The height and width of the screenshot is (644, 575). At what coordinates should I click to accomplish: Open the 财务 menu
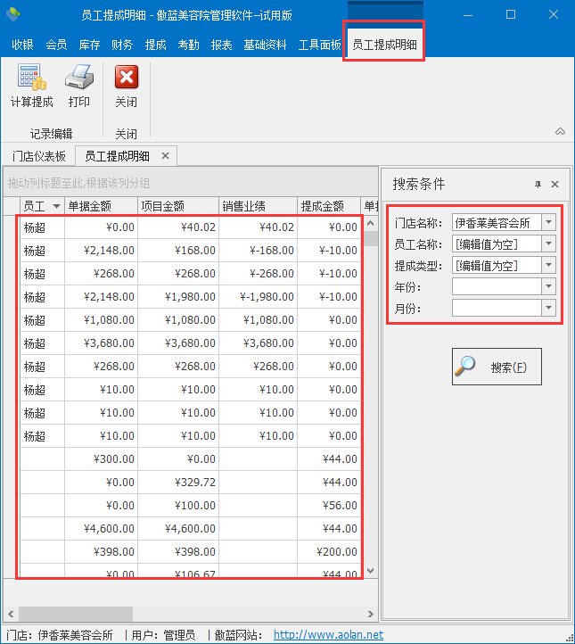pos(123,45)
